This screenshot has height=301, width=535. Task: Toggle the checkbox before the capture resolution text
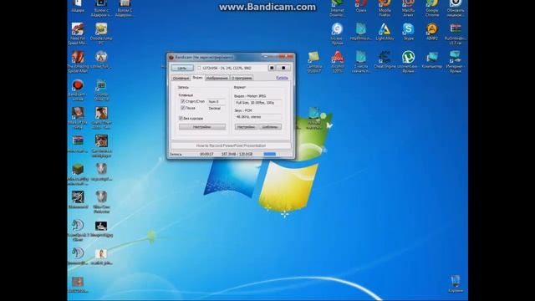[x=199, y=68]
